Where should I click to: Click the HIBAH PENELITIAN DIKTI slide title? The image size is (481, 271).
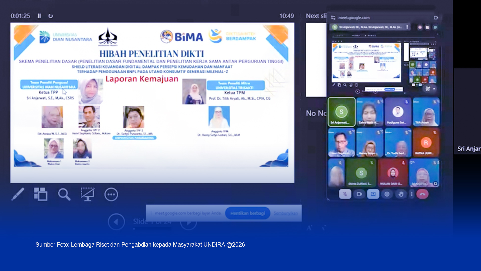[152, 54]
